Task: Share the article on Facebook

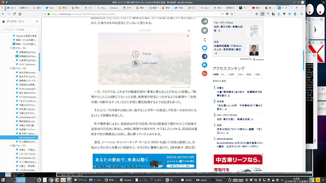Action: tap(204, 56)
